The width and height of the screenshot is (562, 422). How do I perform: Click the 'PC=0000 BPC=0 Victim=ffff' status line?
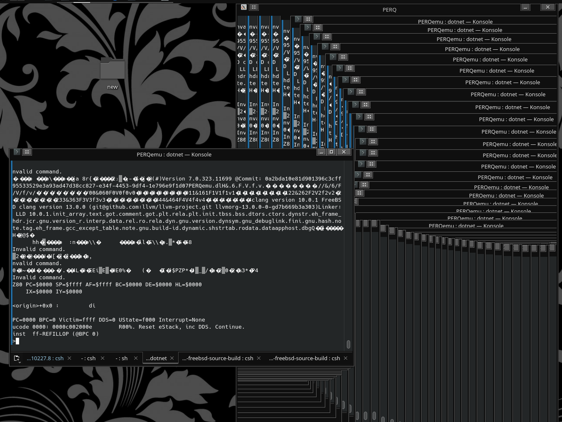click(109, 320)
